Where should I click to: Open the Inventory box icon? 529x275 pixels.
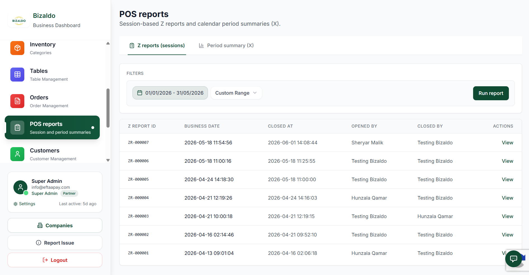[17, 48]
